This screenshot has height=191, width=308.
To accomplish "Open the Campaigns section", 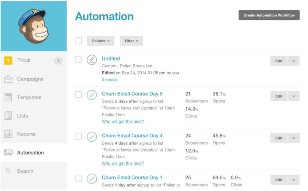I will (30, 79).
